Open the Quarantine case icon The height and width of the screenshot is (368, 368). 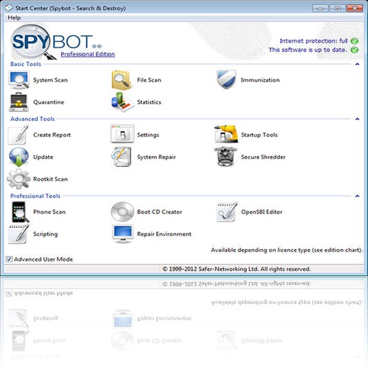click(x=19, y=102)
